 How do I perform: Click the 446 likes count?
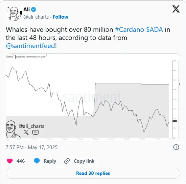[21, 161]
